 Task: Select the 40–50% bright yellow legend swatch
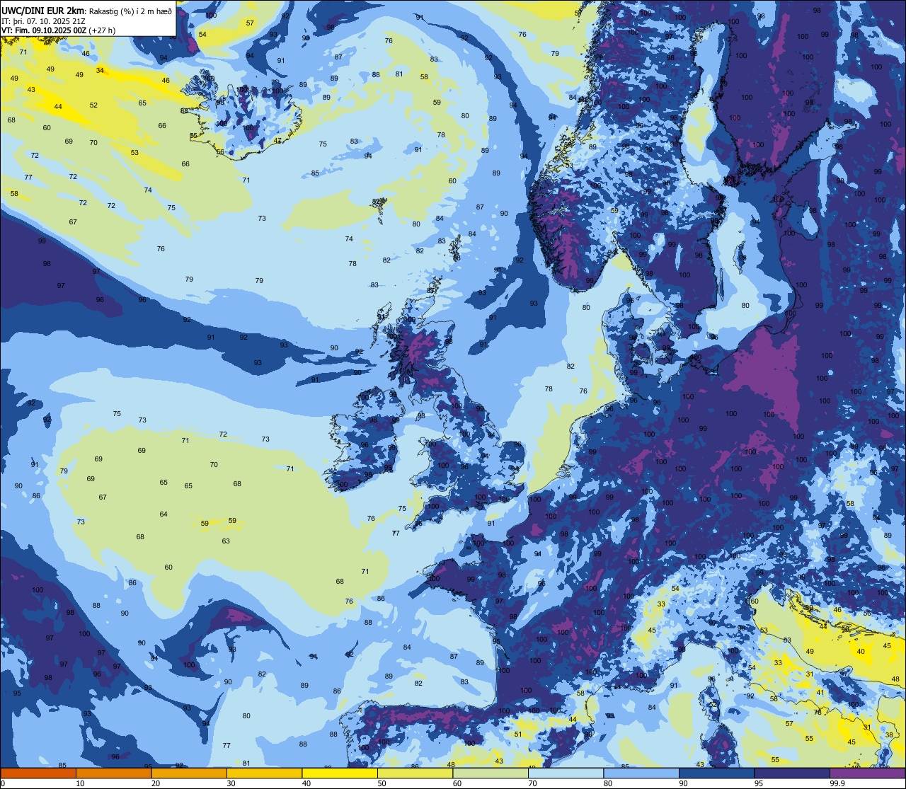tap(340, 773)
